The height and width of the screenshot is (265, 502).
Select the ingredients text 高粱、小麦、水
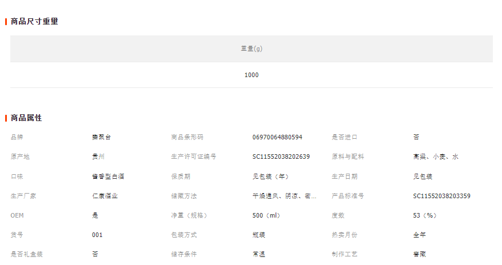click(436, 156)
